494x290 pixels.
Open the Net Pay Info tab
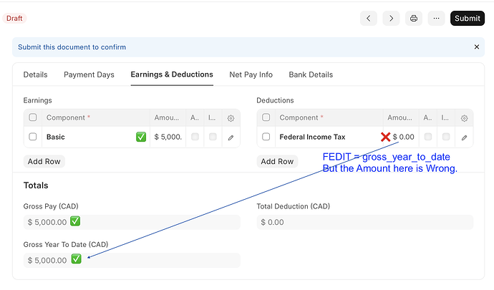[x=251, y=74]
